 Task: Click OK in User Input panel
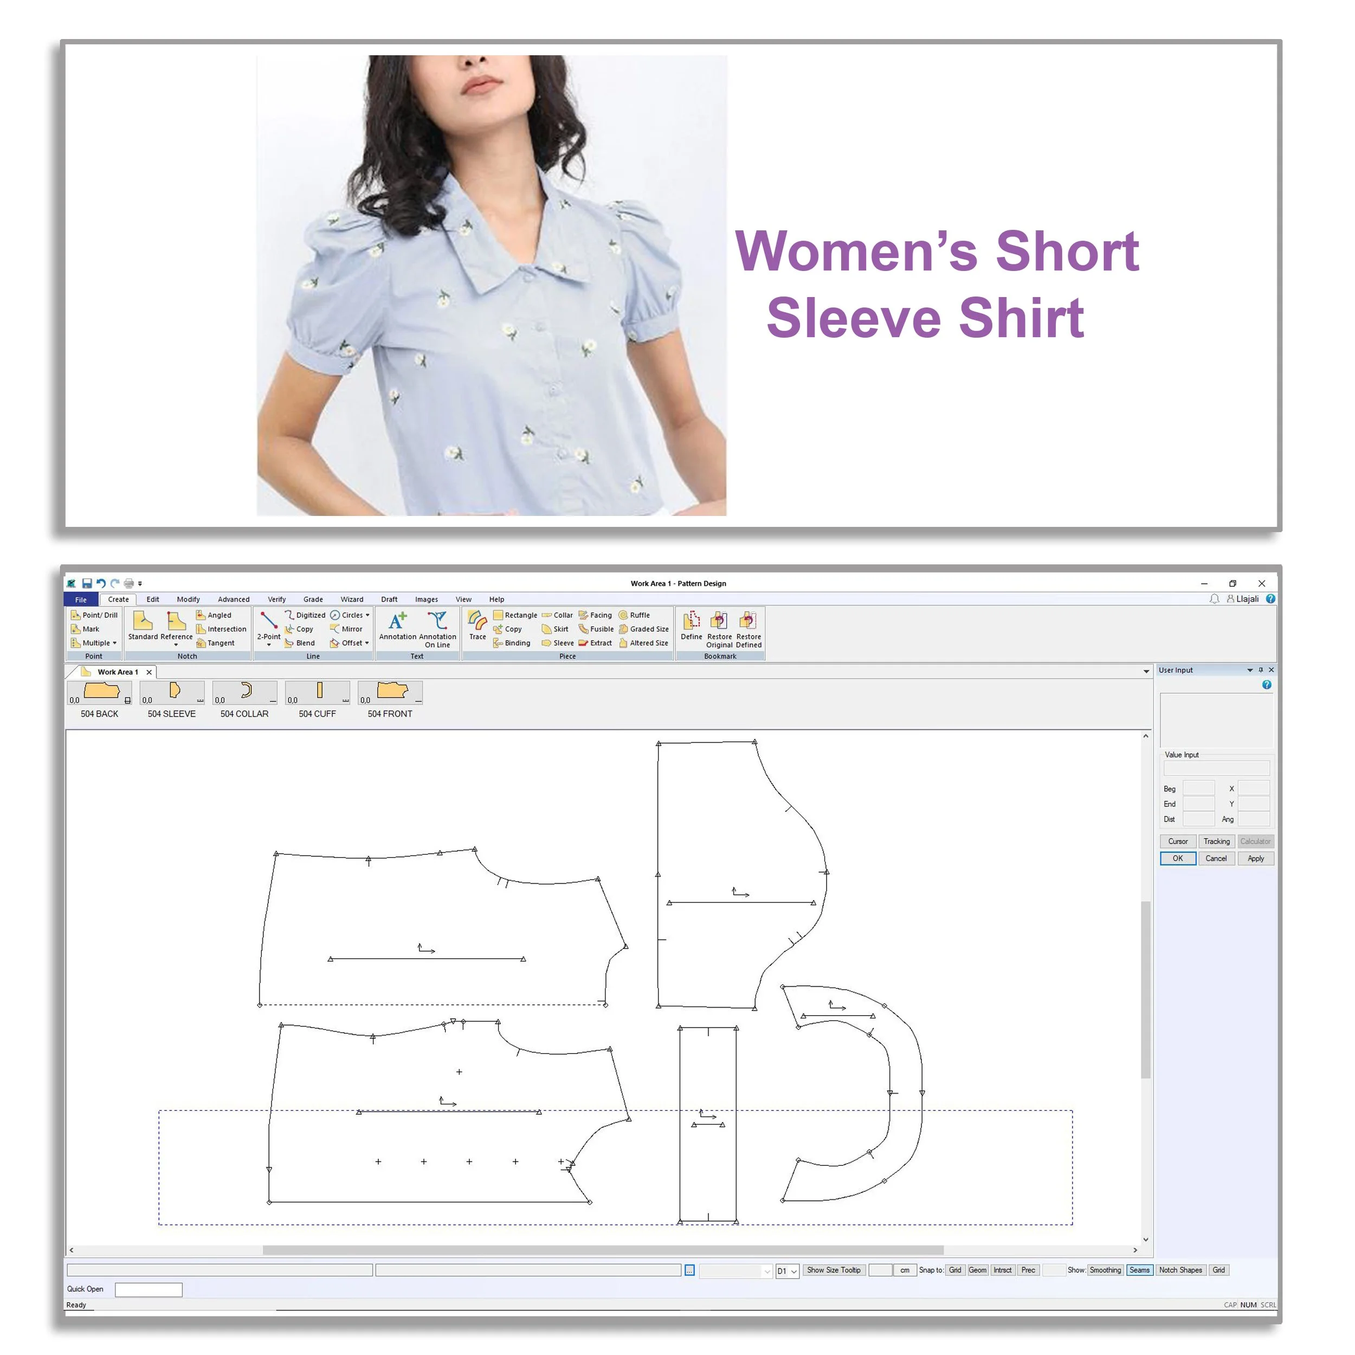coord(1178,859)
